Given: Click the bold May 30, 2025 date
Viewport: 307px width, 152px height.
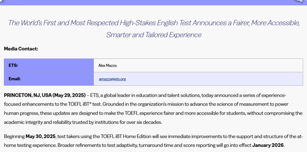Looking at the screenshot, I should [41, 136].
